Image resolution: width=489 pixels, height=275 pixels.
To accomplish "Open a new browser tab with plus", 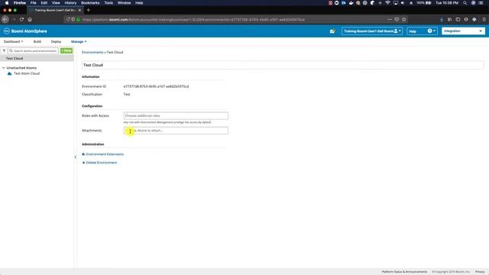I will [89, 10].
